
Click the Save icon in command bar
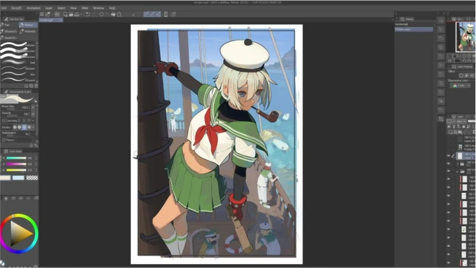point(77,15)
